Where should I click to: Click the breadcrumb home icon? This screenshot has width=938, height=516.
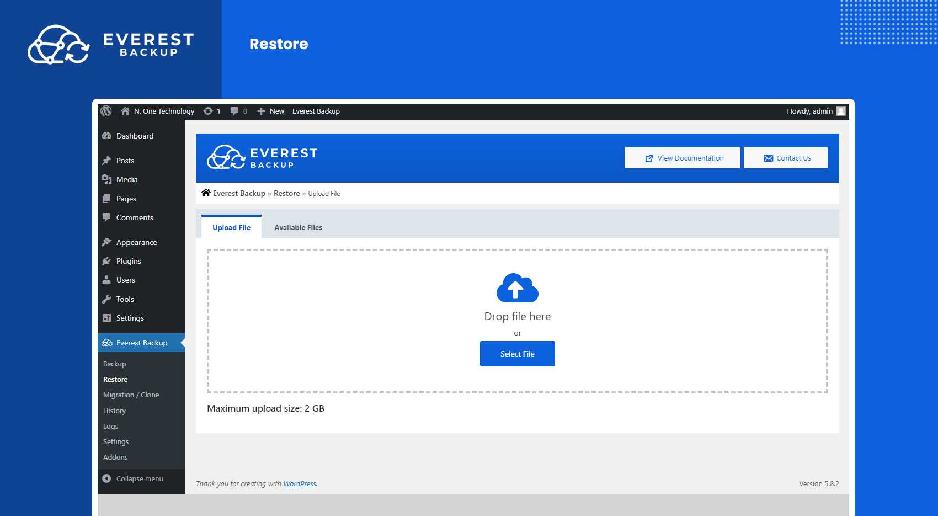pyautogui.click(x=206, y=193)
